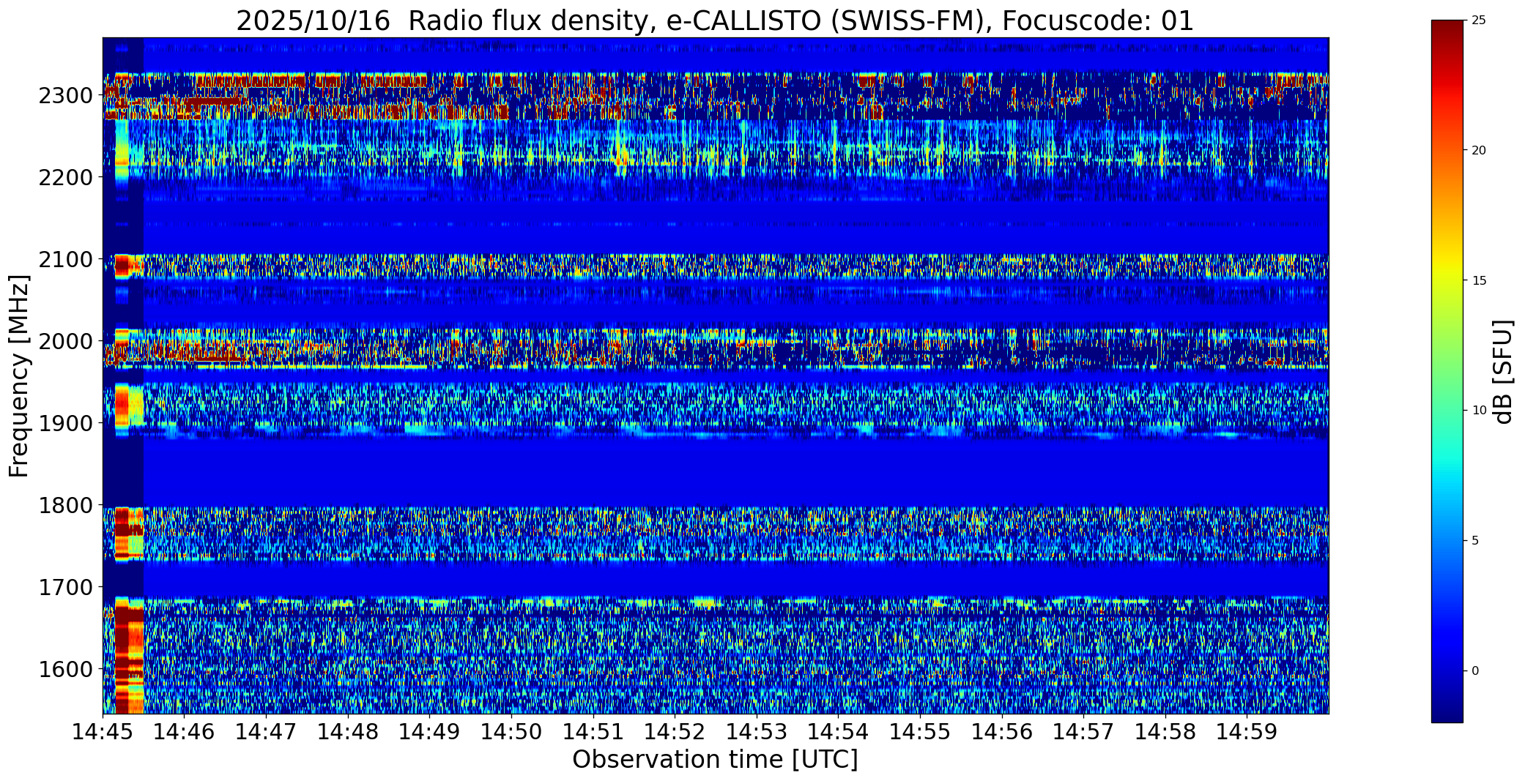Click the colorbar tick label 25
Image resolution: width=1525 pixels, height=781 pixels.
tap(1479, 20)
